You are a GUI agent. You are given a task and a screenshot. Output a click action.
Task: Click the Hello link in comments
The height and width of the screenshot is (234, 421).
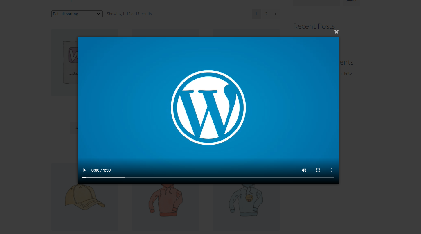pyautogui.click(x=347, y=73)
